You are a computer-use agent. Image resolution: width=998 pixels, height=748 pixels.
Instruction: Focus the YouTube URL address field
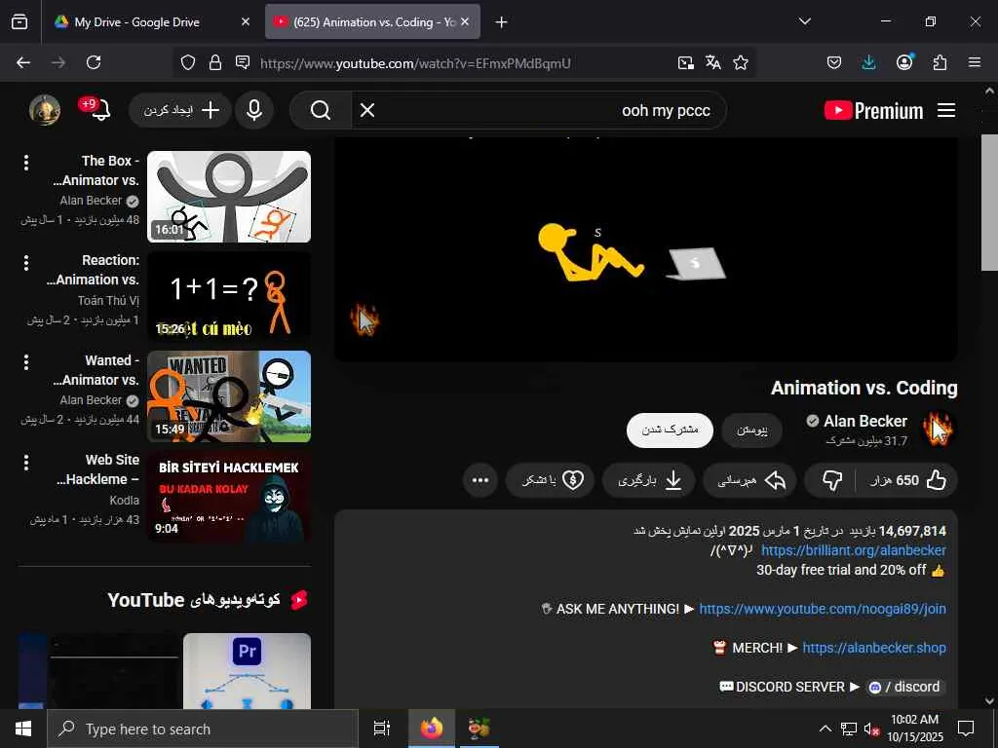click(x=415, y=63)
